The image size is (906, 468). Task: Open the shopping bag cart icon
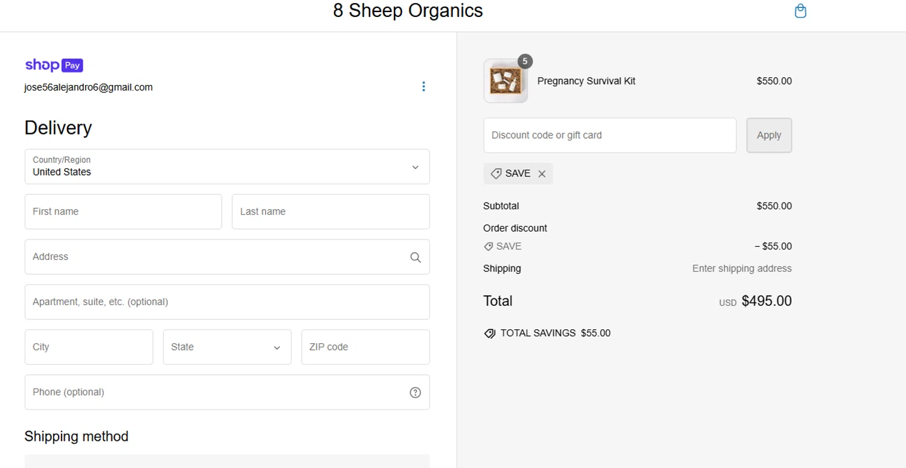tap(800, 11)
